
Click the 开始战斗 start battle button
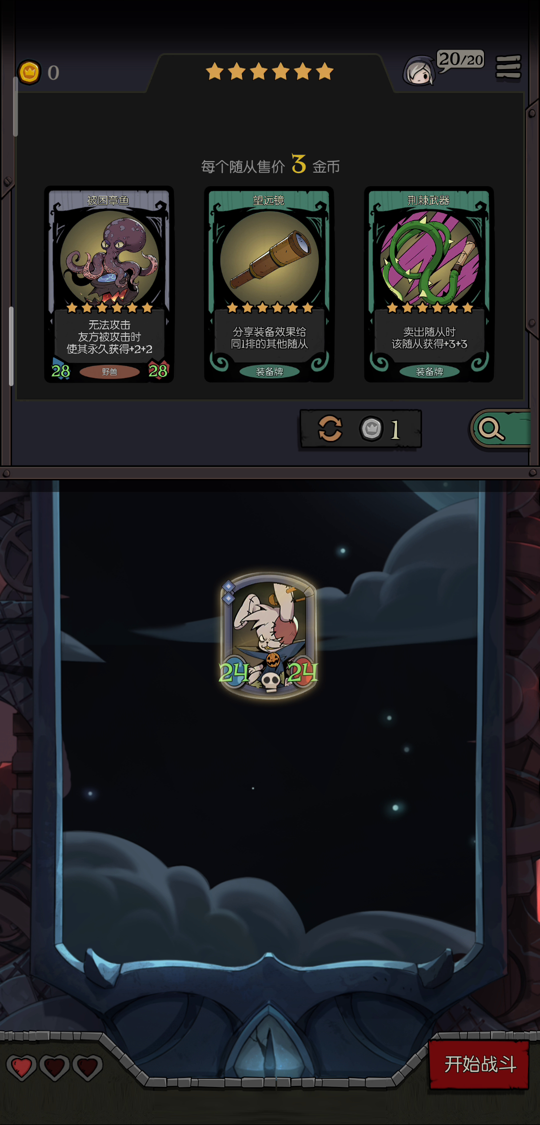tap(479, 1064)
